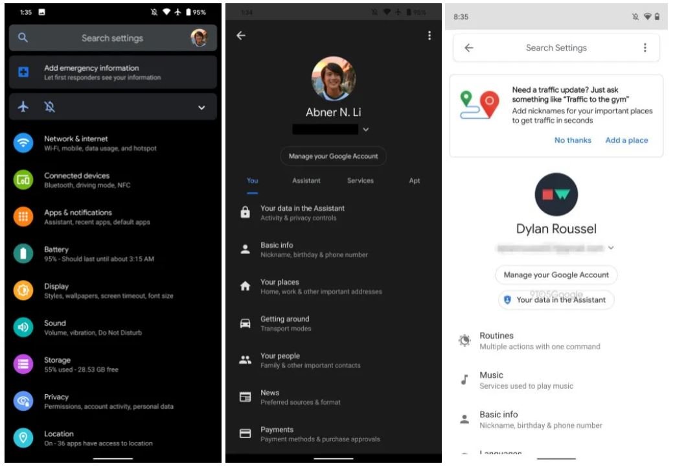Image resolution: width=675 pixels, height=466 pixels.
Task: Open three-dot overflow menu in dark profile
Action: pos(429,36)
